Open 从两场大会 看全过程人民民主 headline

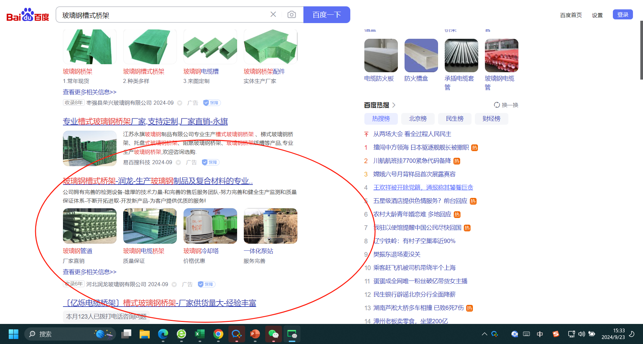click(x=412, y=134)
